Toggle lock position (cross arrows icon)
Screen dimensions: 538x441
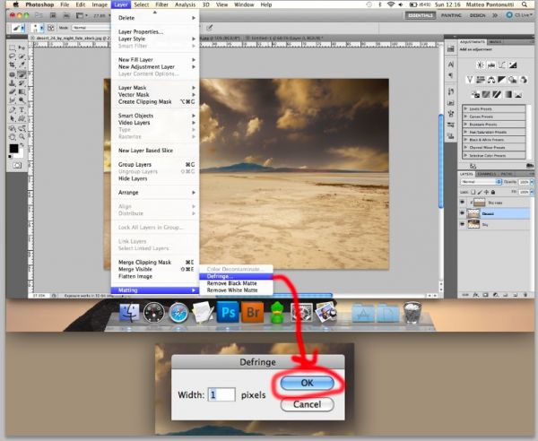(x=486, y=192)
